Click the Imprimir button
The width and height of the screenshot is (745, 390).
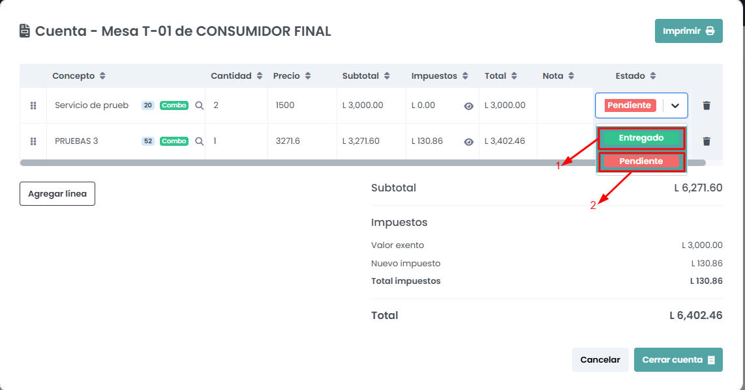pyautogui.click(x=688, y=31)
